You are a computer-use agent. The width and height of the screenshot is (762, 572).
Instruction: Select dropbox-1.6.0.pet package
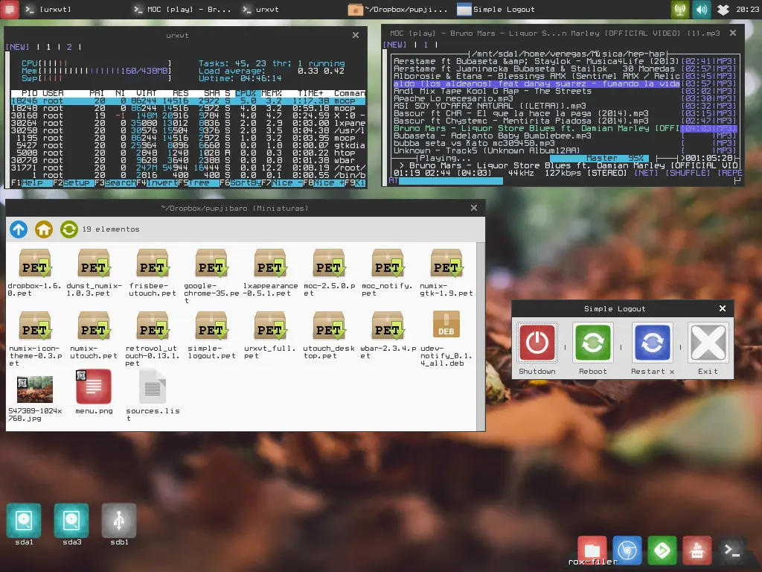(34, 273)
